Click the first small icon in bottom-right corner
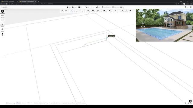 (186, 103)
